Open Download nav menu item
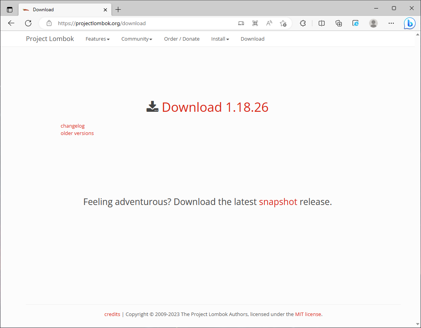This screenshot has height=328, width=421. tap(252, 39)
